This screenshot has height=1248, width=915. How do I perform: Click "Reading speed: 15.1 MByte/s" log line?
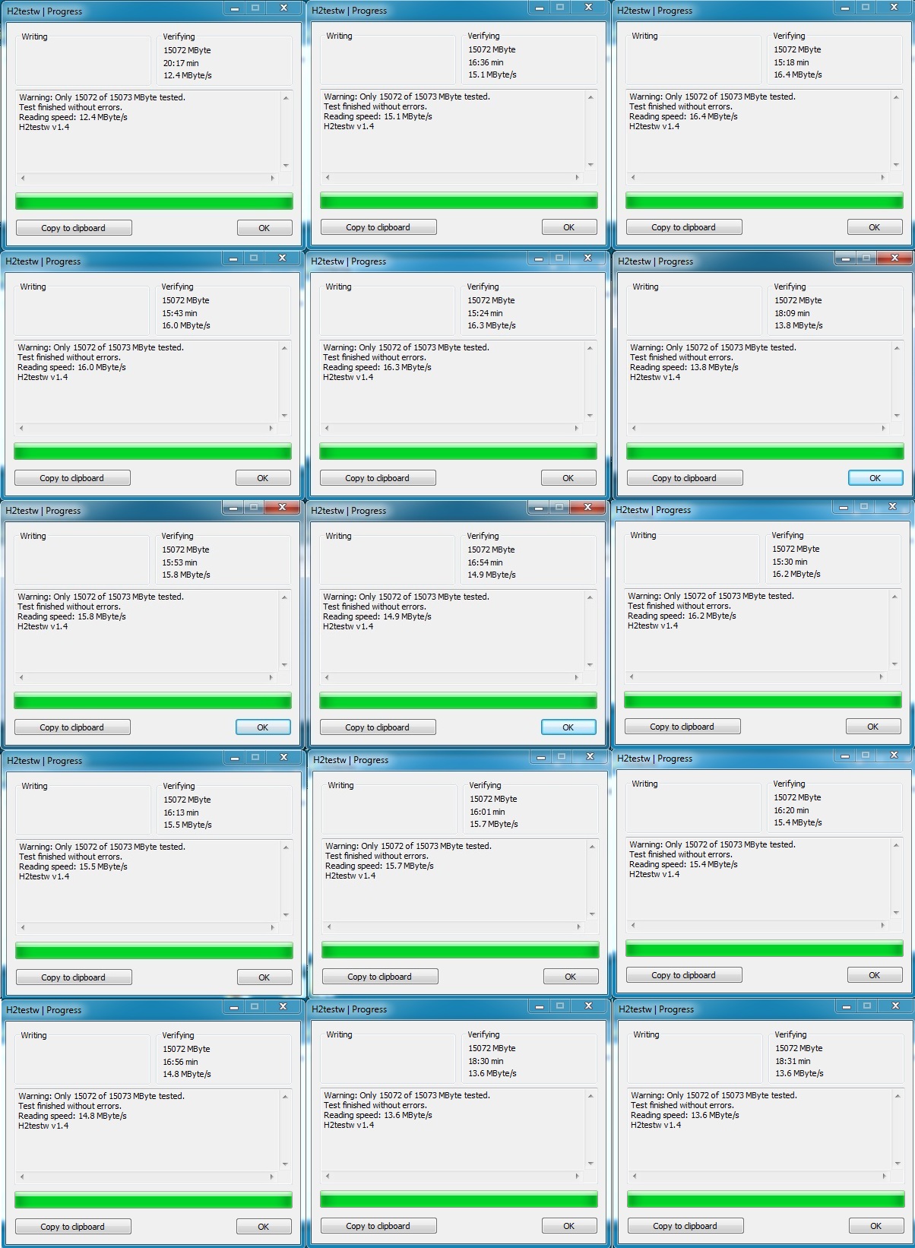click(x=378, y=116)
